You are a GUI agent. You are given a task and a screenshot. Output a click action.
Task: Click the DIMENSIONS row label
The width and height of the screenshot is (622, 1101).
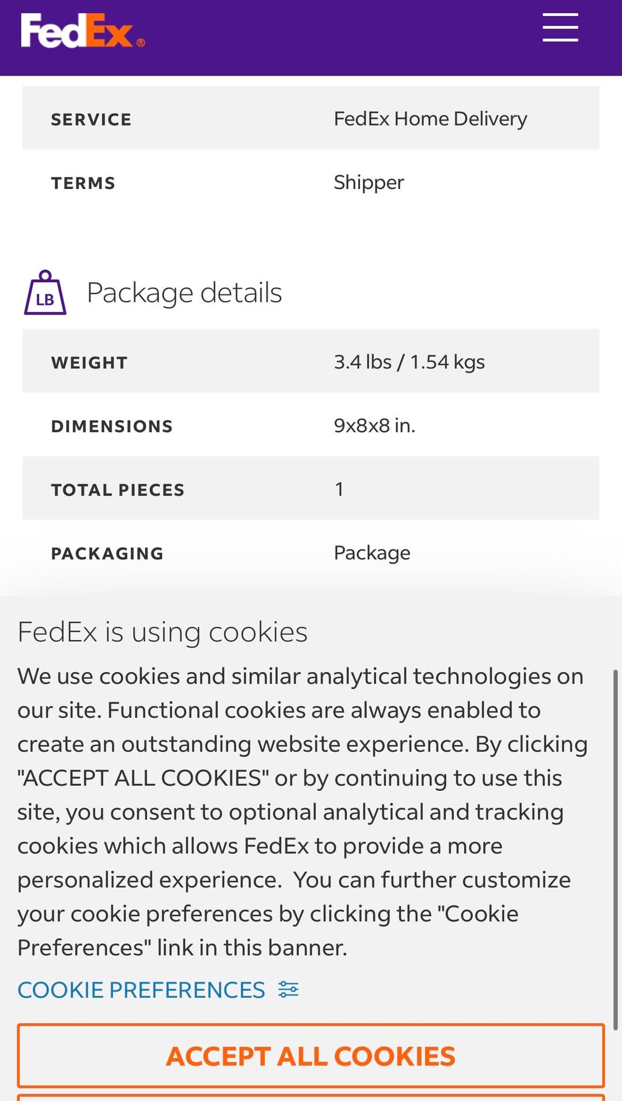[x=112, y=426]
